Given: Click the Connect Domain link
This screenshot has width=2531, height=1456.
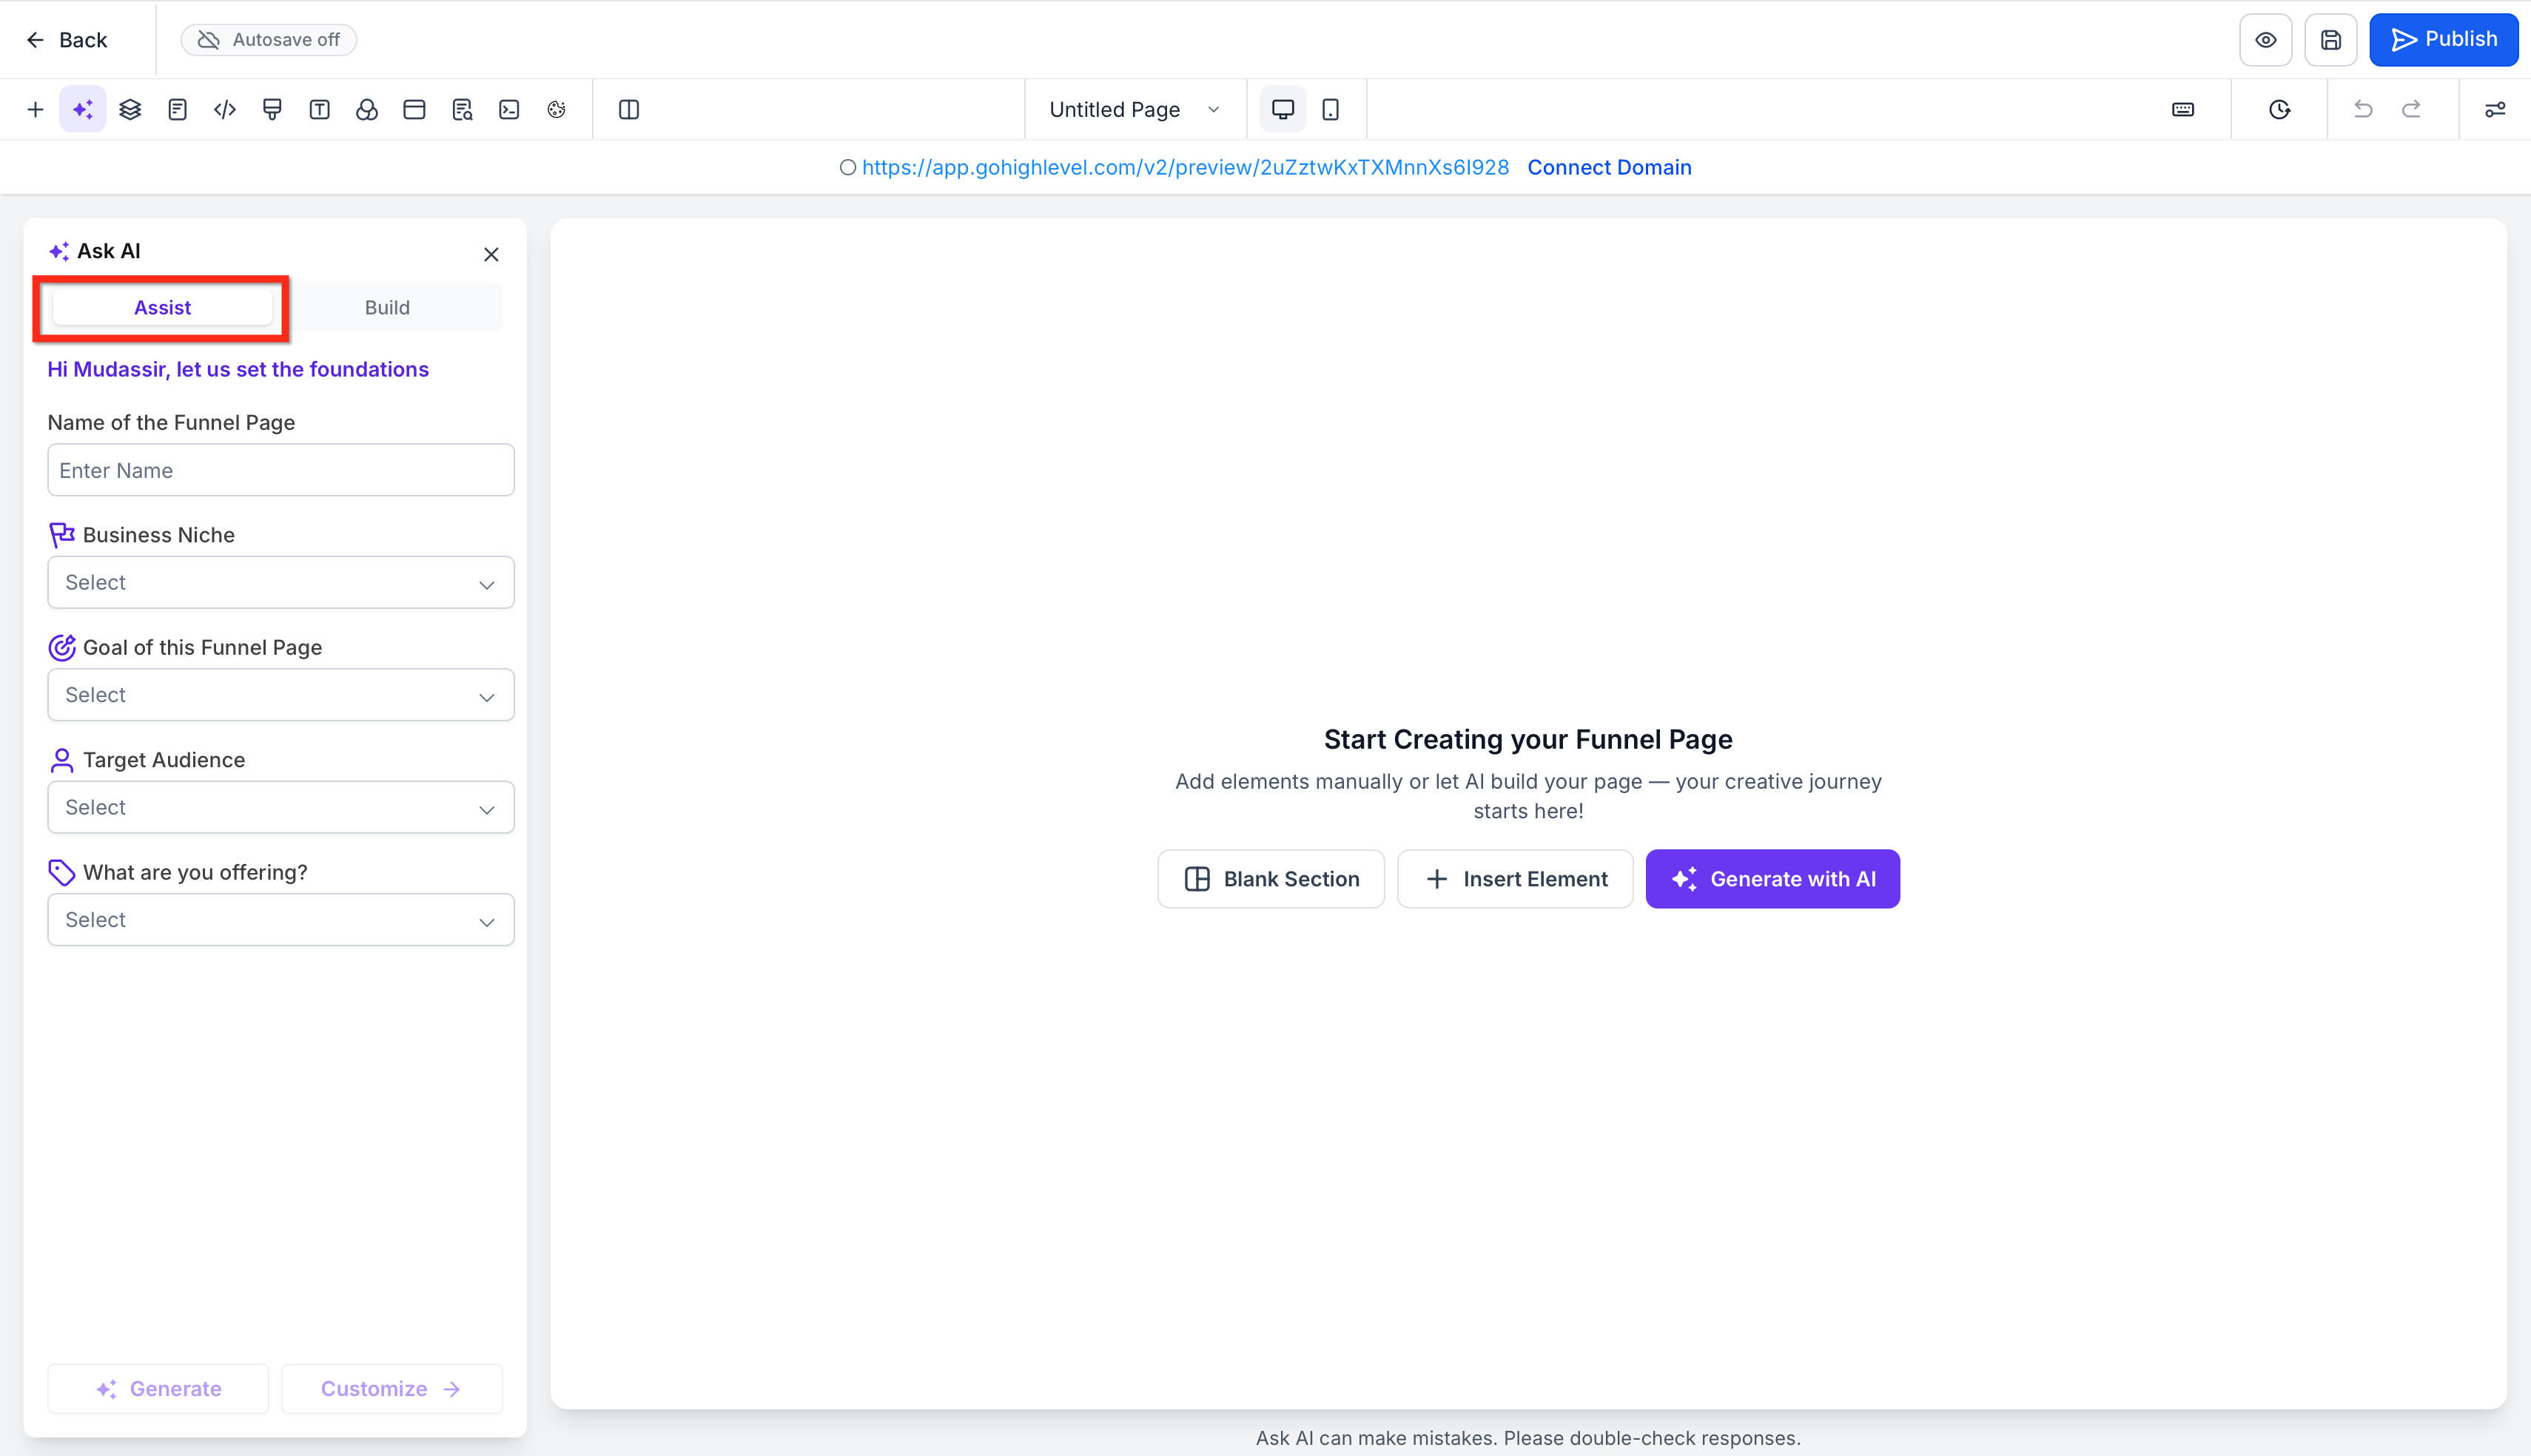Looking at the screenshot, I should 1609,168.
